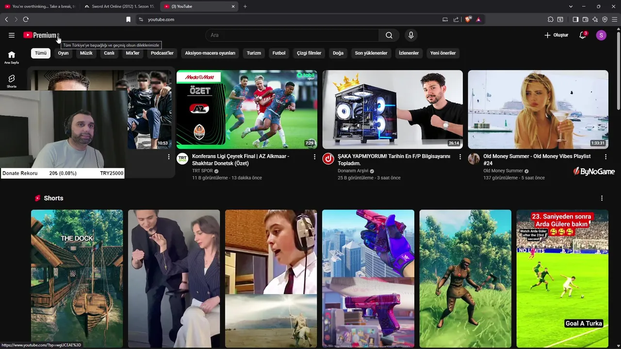
Task: Select the Aksiyon-macera oyunları filter chip
Action: tap(210, 53)
